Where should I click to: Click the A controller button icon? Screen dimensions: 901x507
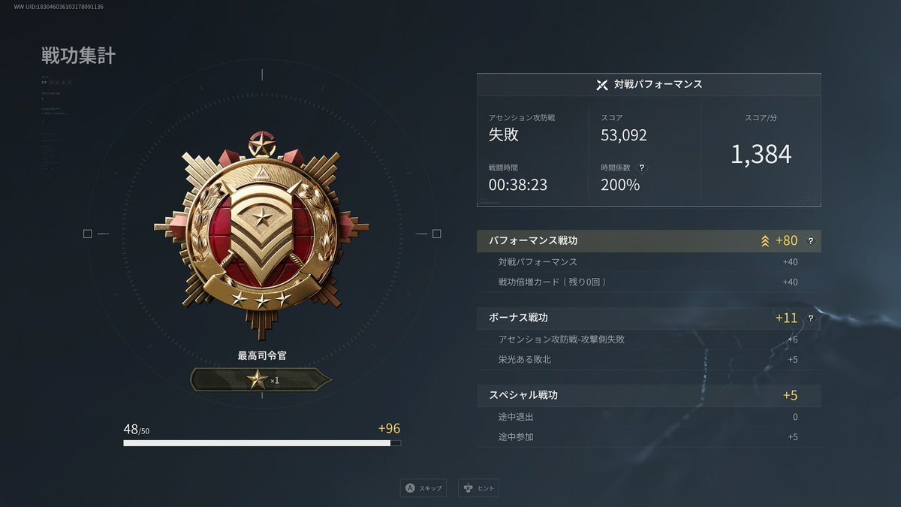tap(410, 487)
